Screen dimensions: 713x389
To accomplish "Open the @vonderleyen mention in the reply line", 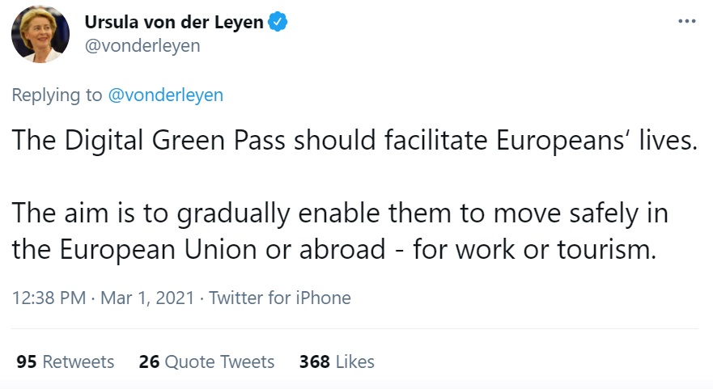I will click(165, 95).
